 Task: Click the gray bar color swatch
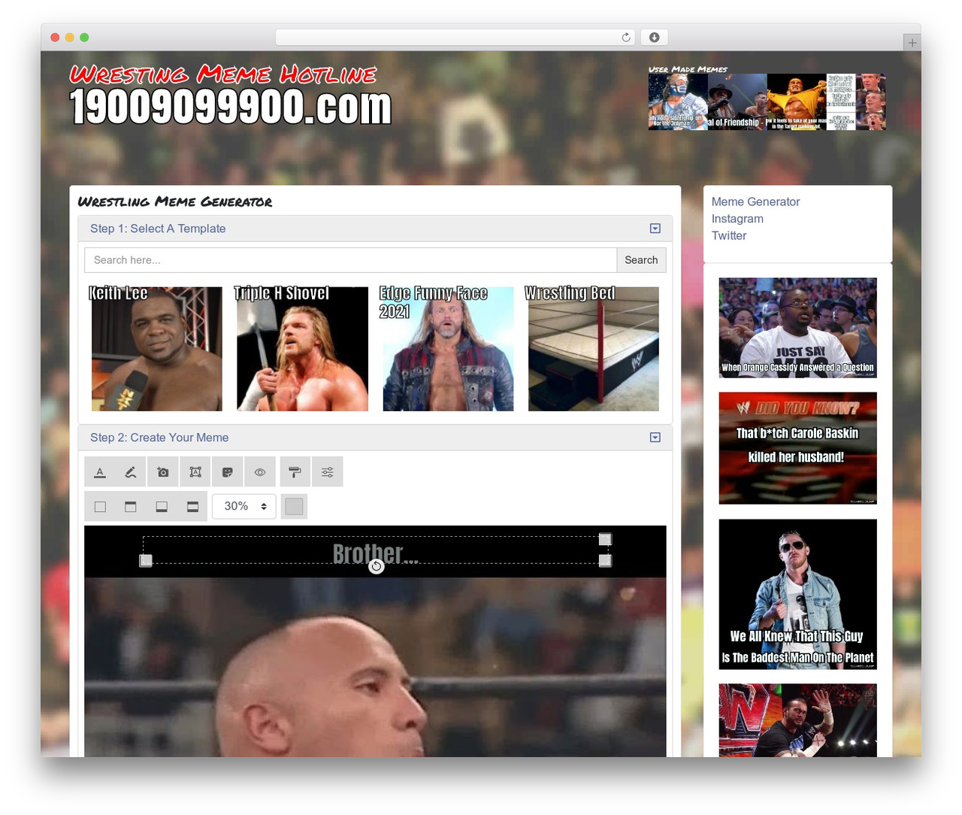(294, 507)
